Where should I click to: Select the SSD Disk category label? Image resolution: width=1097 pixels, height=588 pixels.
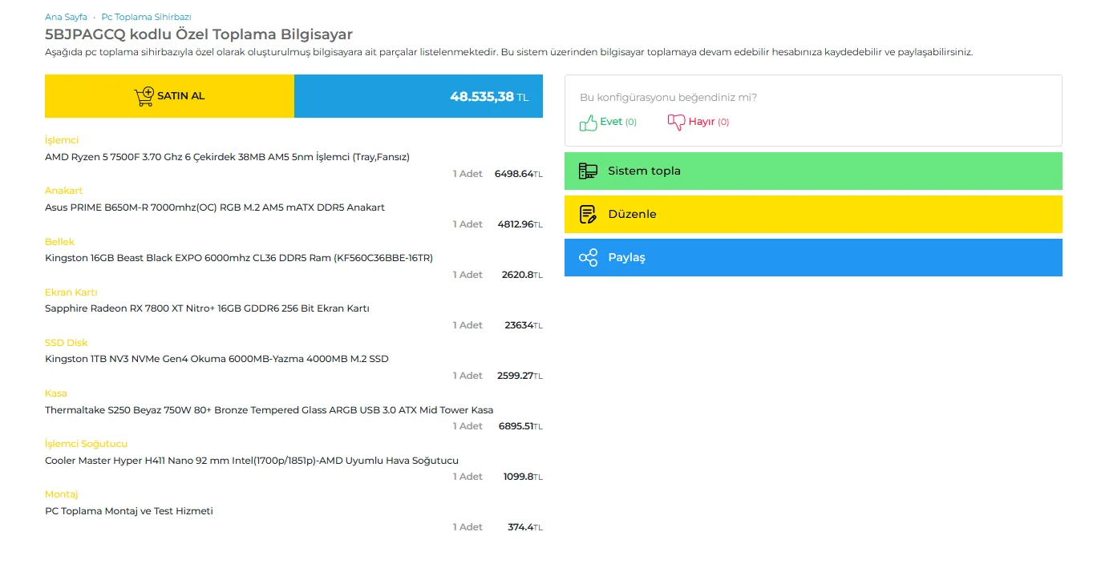point(67,343)
